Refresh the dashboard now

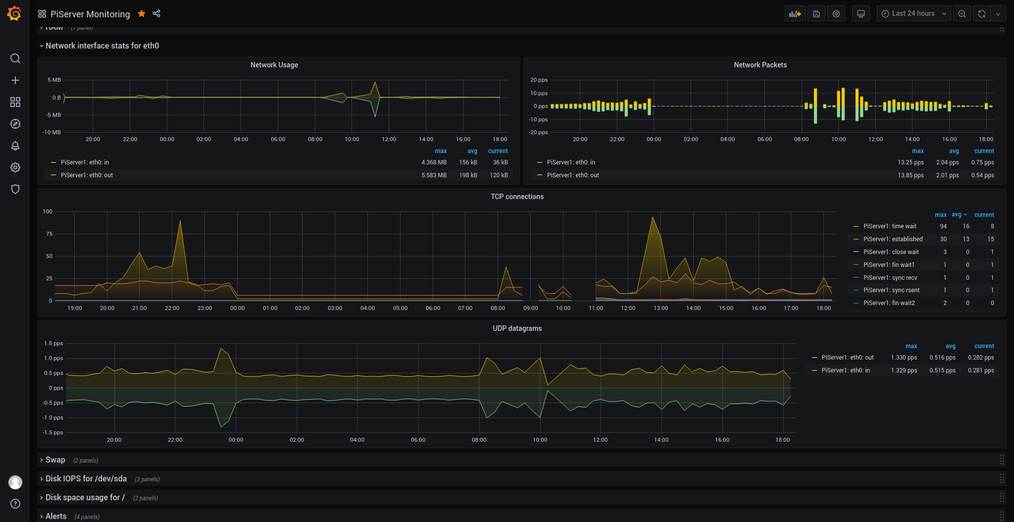[x=982, y=14]
